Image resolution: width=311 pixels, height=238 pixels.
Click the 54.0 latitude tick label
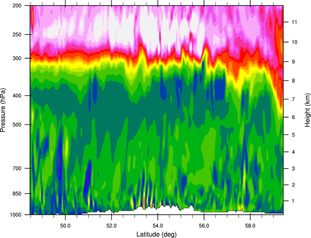tap(158, 226)
